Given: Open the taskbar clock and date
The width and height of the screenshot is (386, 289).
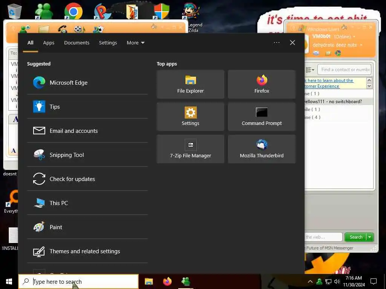Looking at the screenshot, I should click(354, 281).
